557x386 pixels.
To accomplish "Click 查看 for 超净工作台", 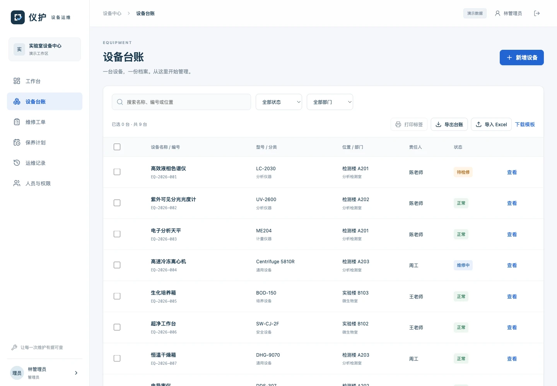I will (512, 327).
